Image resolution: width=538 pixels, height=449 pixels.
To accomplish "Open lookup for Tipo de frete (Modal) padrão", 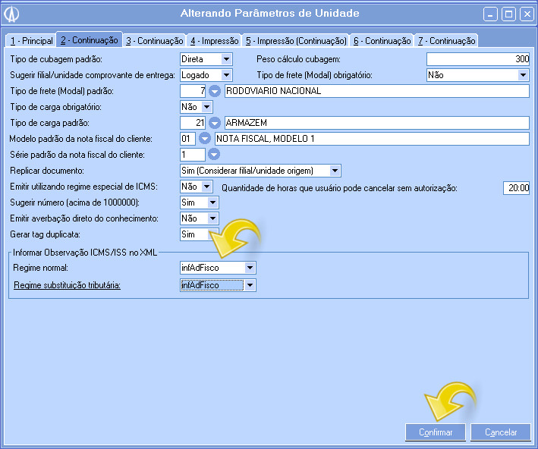I will pos(215,91).
